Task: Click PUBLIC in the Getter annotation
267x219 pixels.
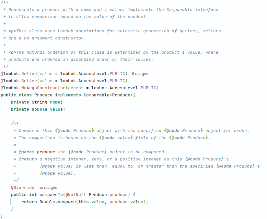Action: tap(117, 74)
